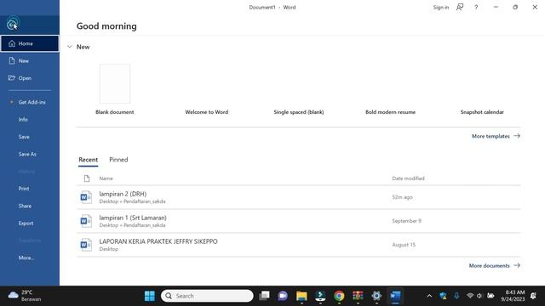Click the 'September 9' modified date

pyautogui.click(x=406, y=221)
